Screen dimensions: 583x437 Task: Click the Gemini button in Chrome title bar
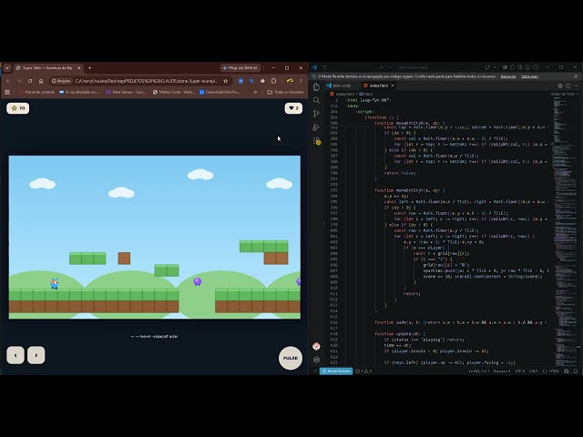coord(240,68)
